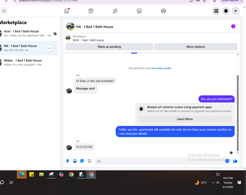Open the notifications bell

coord(226,11)
